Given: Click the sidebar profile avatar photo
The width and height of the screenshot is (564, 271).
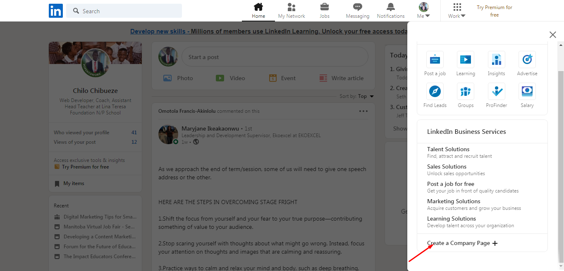Looking at the screenshot, I should pyautogui.click(x=95, y=62).
